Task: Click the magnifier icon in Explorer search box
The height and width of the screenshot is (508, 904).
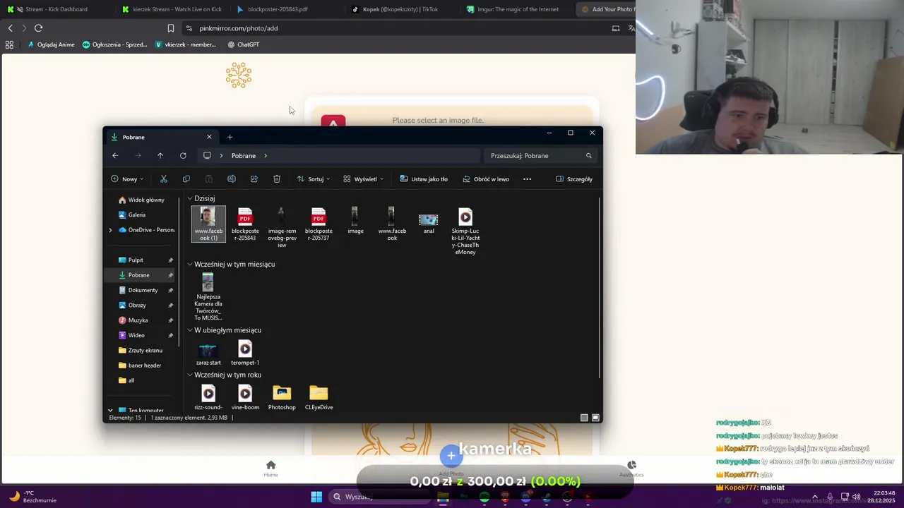Action: pyautogui.click(x=588, y=156)
